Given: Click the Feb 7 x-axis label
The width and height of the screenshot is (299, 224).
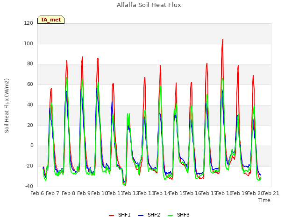Looking at the screenshot, I should point(53,193).
